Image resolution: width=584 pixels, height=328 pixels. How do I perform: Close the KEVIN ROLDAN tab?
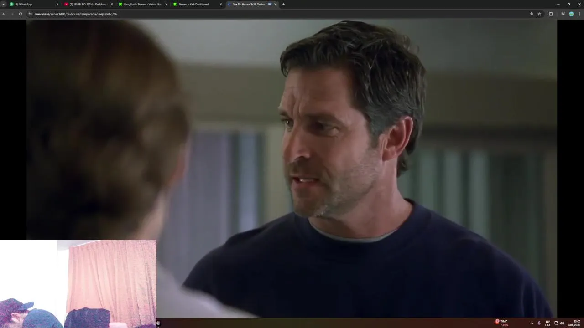tap(112, 4)
